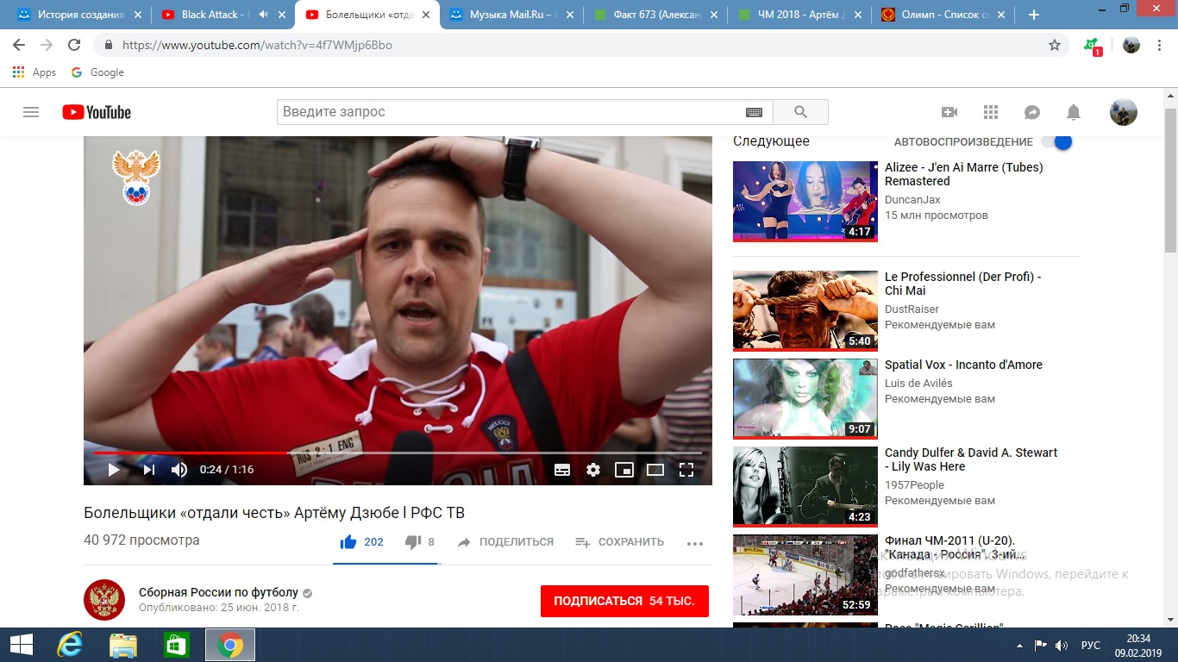Screen dimensions: 1178x662
Task: Toggle subtitles on the player
Action: 561,470
